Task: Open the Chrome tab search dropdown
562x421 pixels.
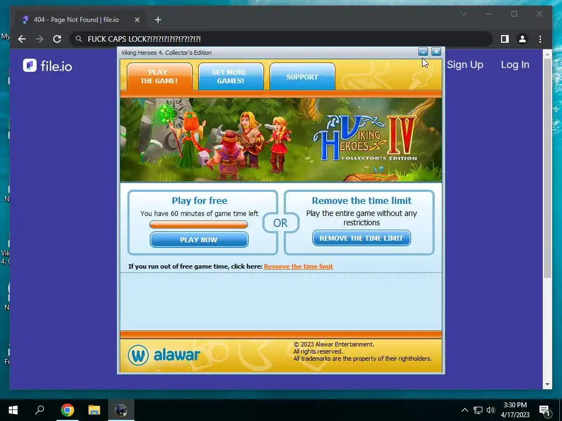Action: coord(464,14)
